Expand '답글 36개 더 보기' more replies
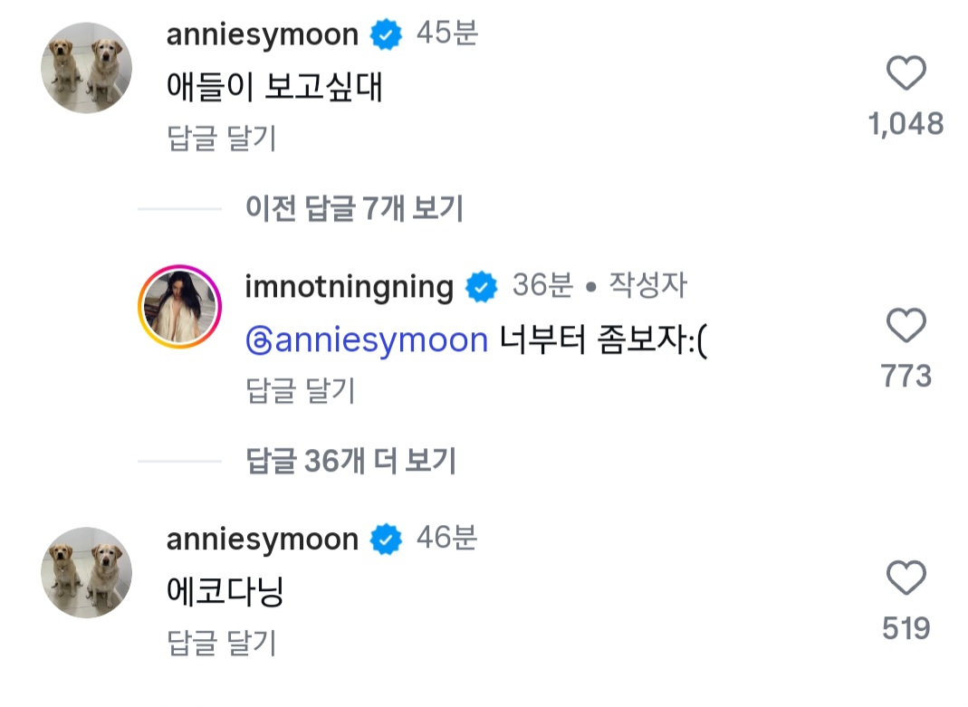 coord(350,460)
